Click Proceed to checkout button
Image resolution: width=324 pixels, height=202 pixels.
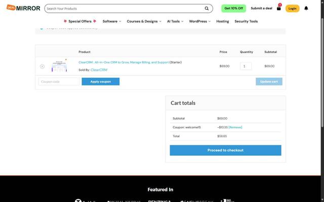click(x=225, y=150)
